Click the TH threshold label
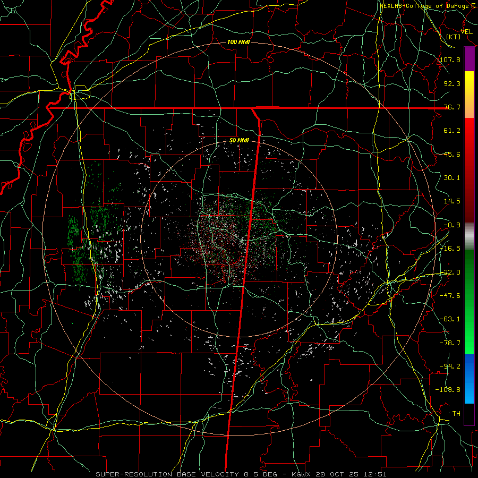Image resolution: width=478 pixels, height=478 pixels. [x=456, y=414]
